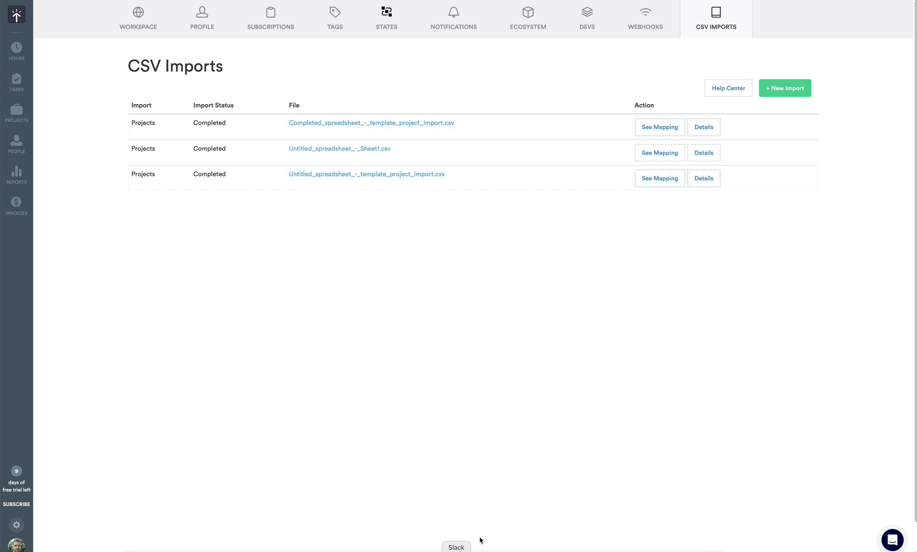917x552 pixels.
Task: Click the app logo at top left
Action: tap(17, 15)
